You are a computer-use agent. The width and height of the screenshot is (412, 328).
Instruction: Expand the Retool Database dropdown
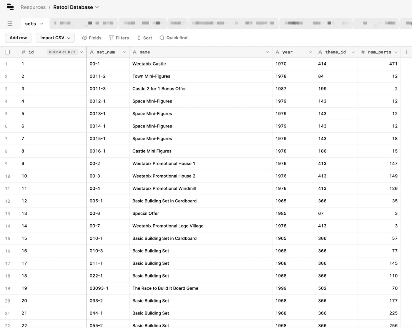(x=97, y=7)
